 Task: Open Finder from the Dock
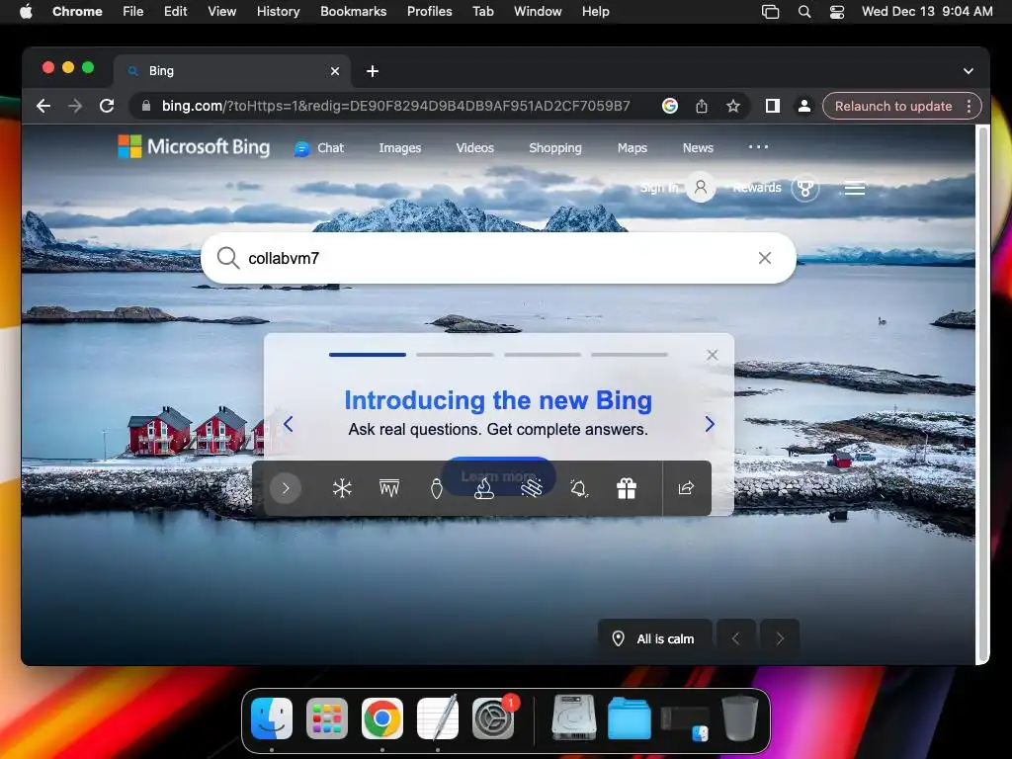point(272,718)
